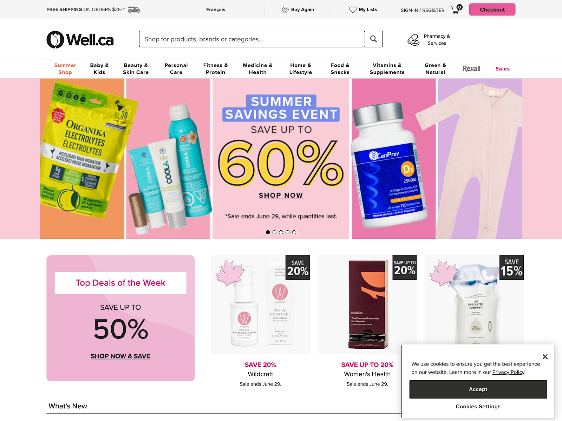
Task: Select the third carousel slide dot
Action: [281, 232]
